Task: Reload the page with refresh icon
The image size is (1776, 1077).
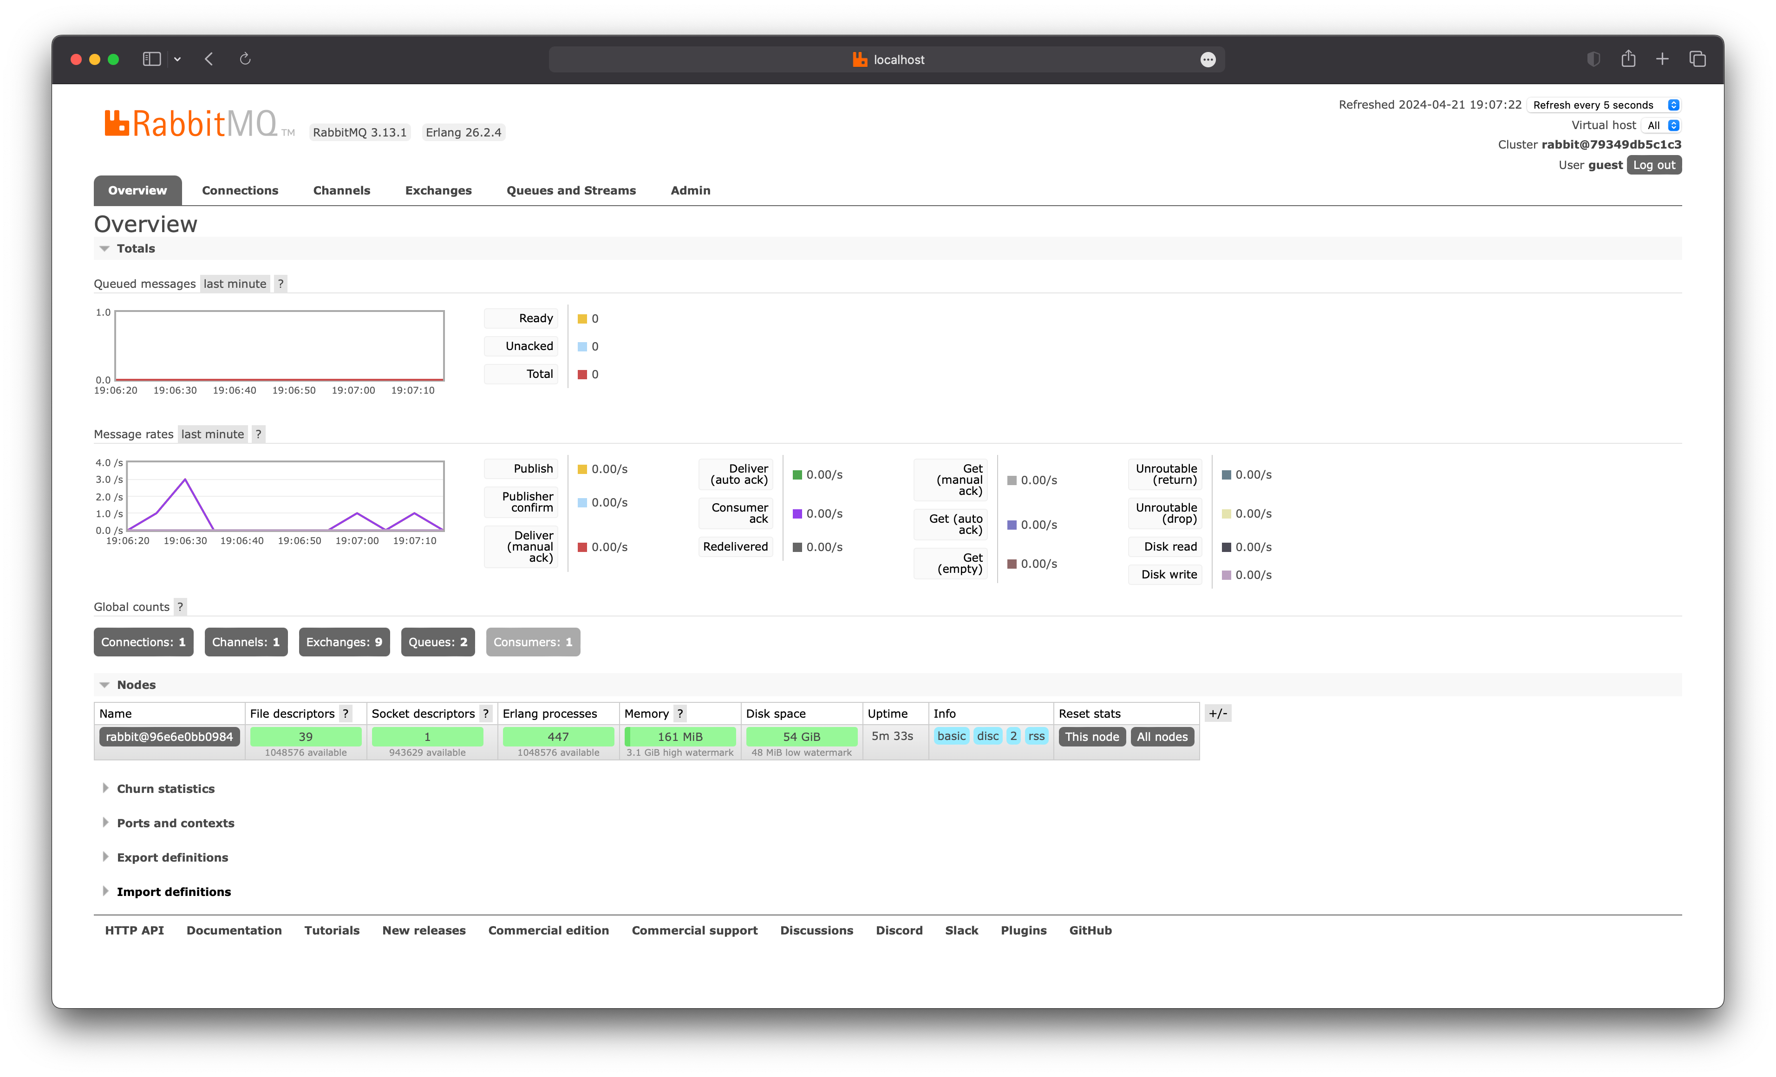Action: pos(245,59)
